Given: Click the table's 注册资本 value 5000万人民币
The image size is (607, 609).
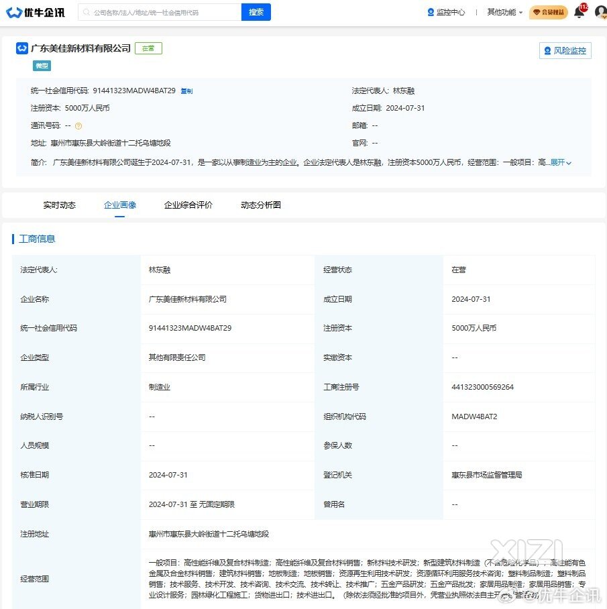Looking at the screenshot, I should coord(474,328).
